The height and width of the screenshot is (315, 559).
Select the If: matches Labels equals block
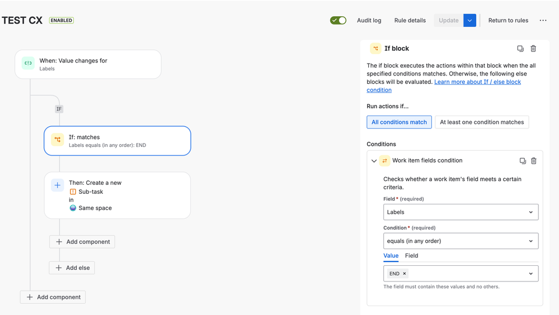[x=118, y=141]
